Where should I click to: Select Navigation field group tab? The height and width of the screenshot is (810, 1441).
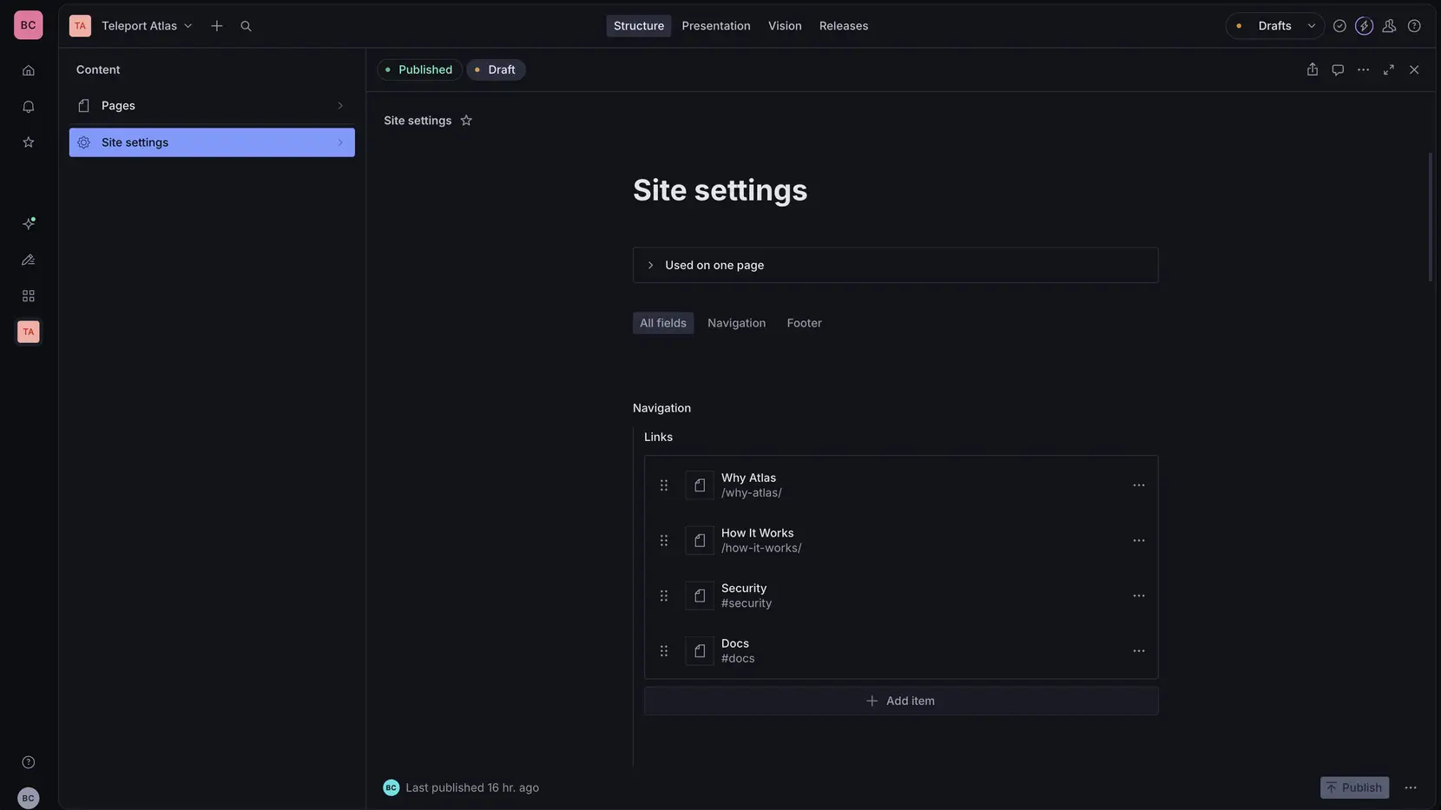(737, 323)
